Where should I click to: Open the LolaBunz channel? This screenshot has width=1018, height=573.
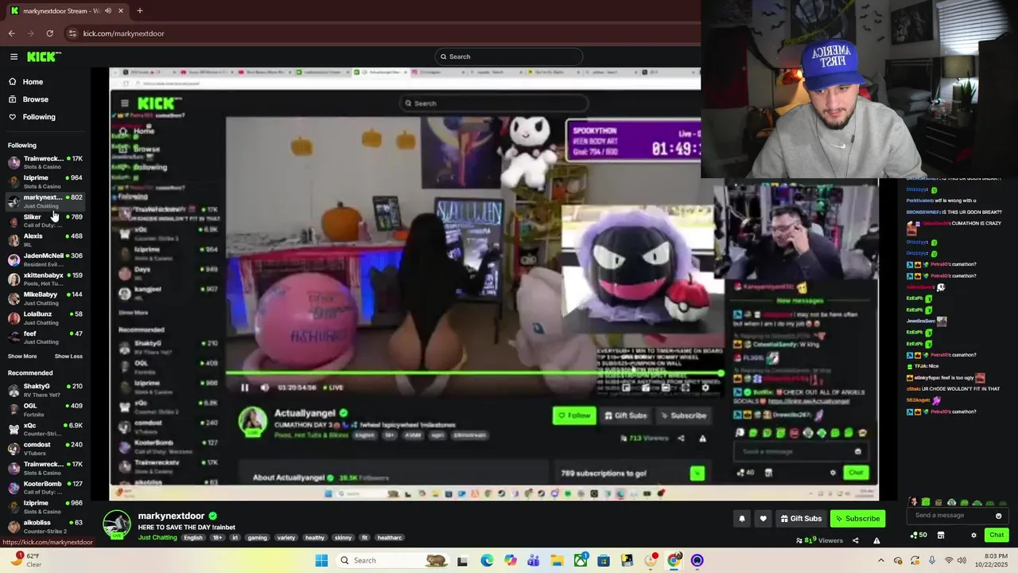[x=45, y=318]
